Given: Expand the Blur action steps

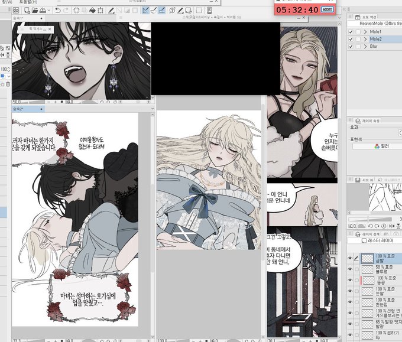Looking at the screenshot, I should [365, 47].
